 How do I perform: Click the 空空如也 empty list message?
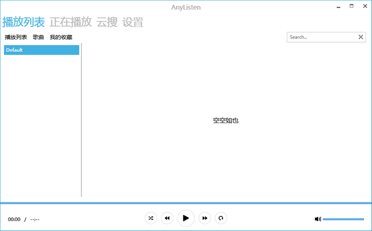(x=226, y=120)
